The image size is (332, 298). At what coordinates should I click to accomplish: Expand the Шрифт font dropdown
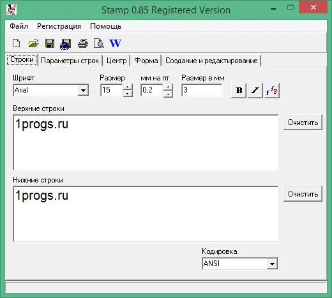83,90
